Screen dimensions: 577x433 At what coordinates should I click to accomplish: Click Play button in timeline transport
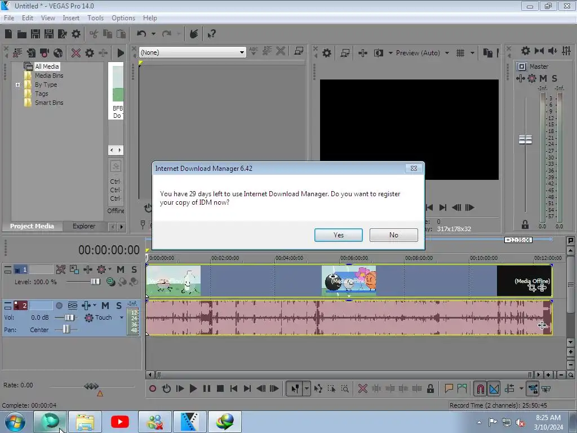pos(193,388)
